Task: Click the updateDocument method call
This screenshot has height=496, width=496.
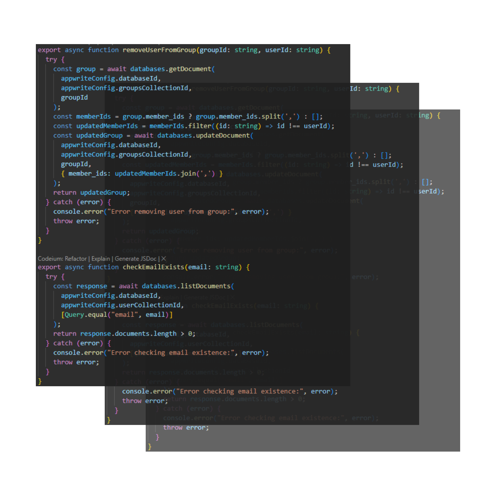Action: pos(223,136)
